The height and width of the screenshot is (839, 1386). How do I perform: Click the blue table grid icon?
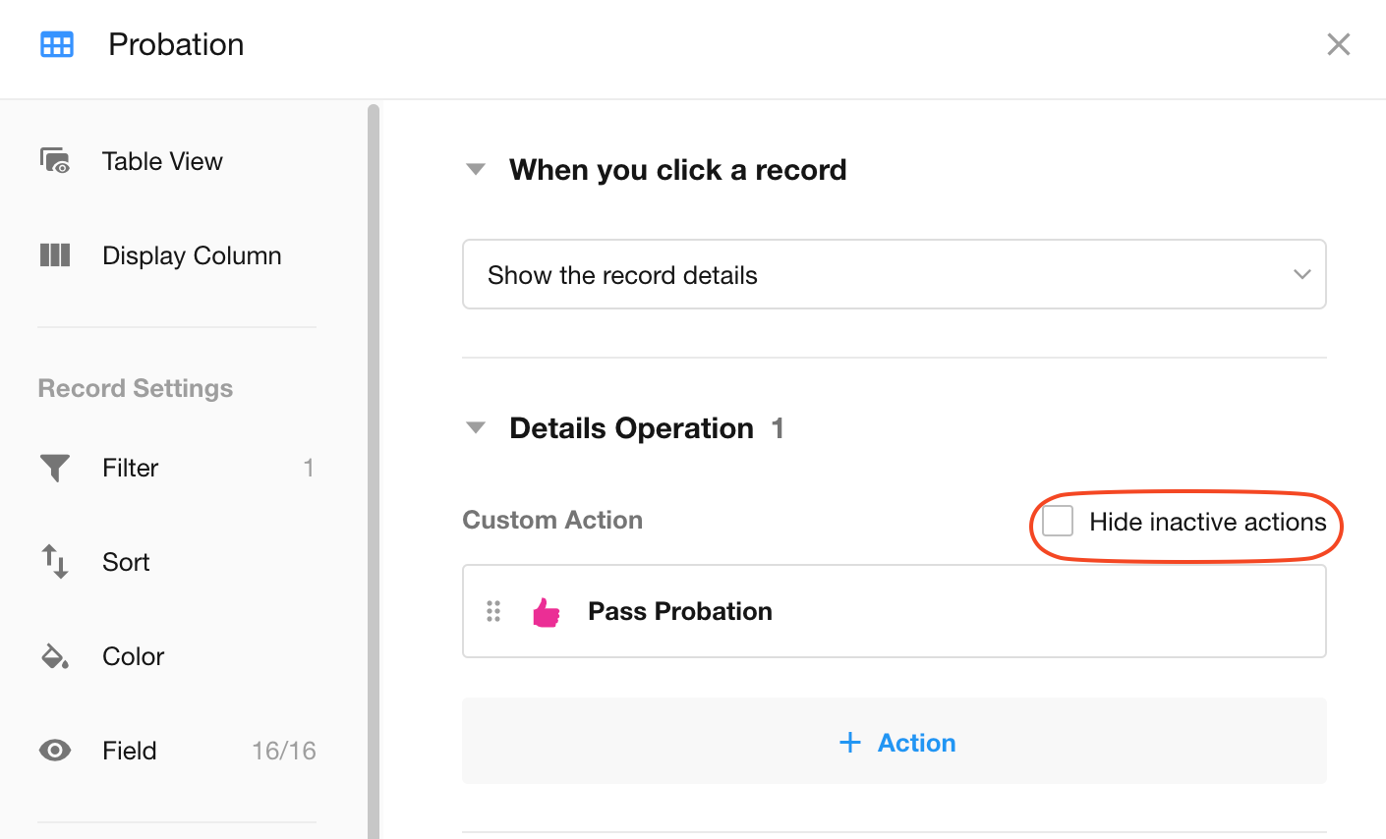pyautogui.click(x=56, y=44)
